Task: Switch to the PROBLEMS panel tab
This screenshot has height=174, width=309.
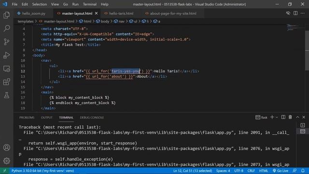Action: (27, 117)
